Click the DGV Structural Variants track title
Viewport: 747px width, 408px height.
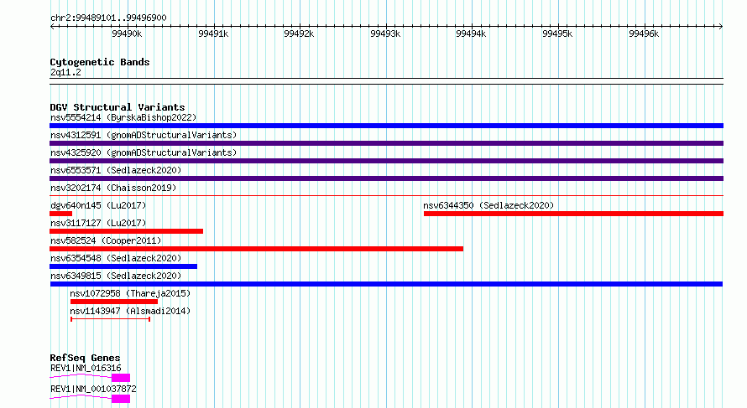click(118, 107)
